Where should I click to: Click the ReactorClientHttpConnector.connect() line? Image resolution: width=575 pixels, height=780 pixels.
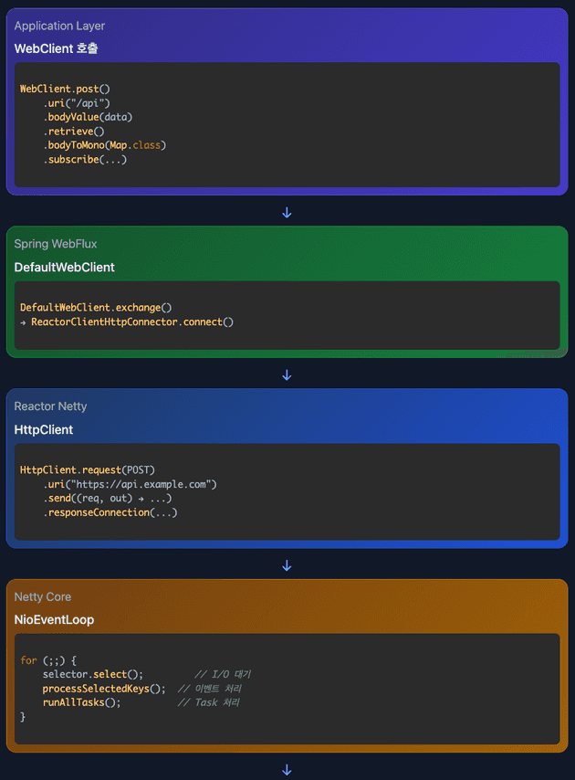(x=131, y=322)
